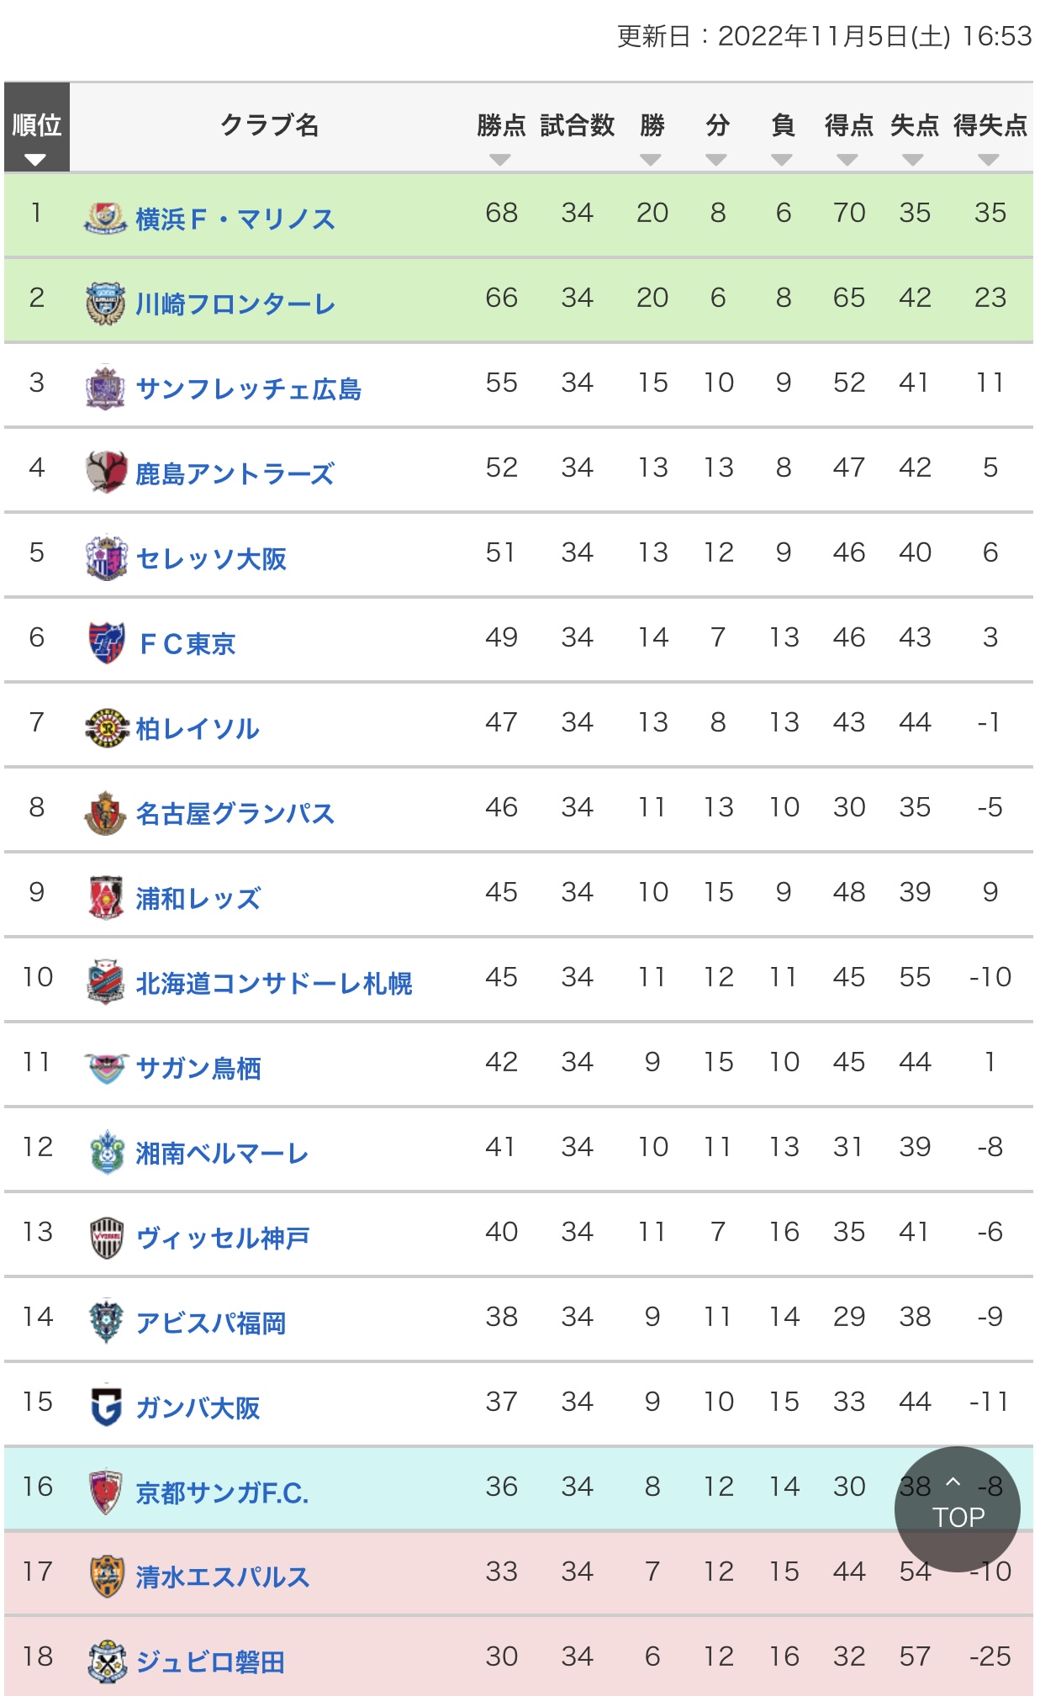Viewport: 1040px width, 1696px height.
Task: Open the サンフレッチェ広島 team link
Action: (249, 388)
